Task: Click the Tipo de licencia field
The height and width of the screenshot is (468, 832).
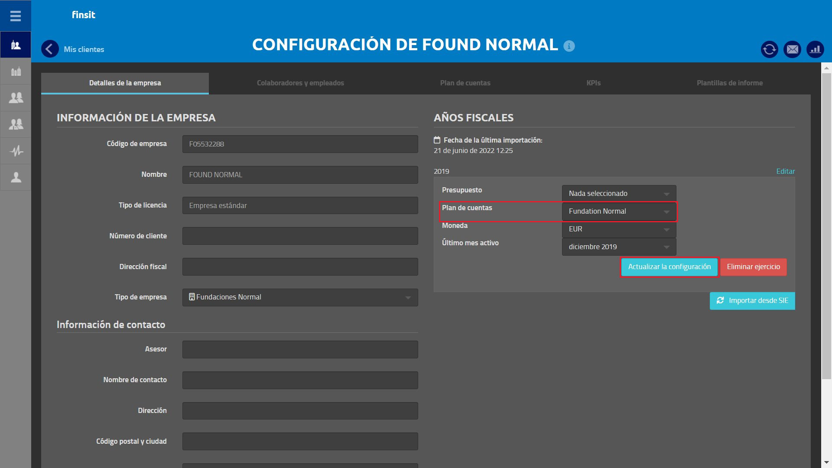Action: tap(300, 205)
